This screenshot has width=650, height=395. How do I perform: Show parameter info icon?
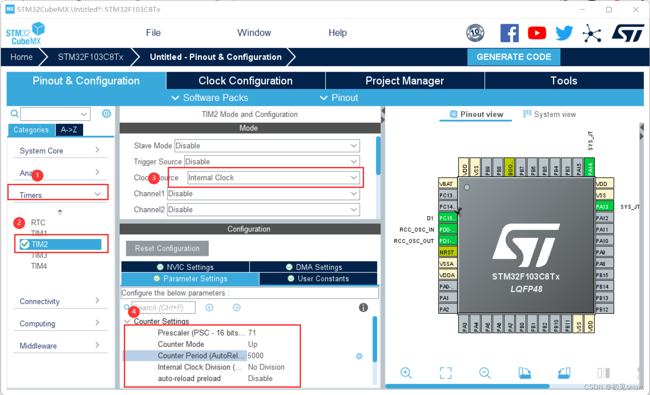(363, 307)
